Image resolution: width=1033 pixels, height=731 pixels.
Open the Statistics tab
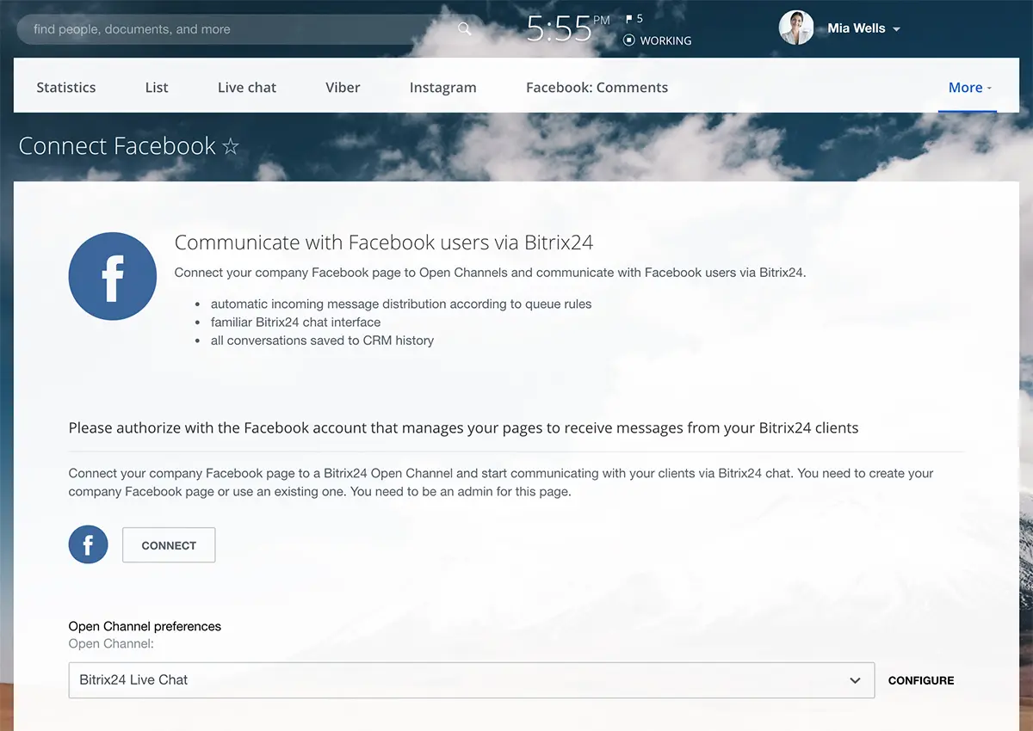click(x=66, y=88)
